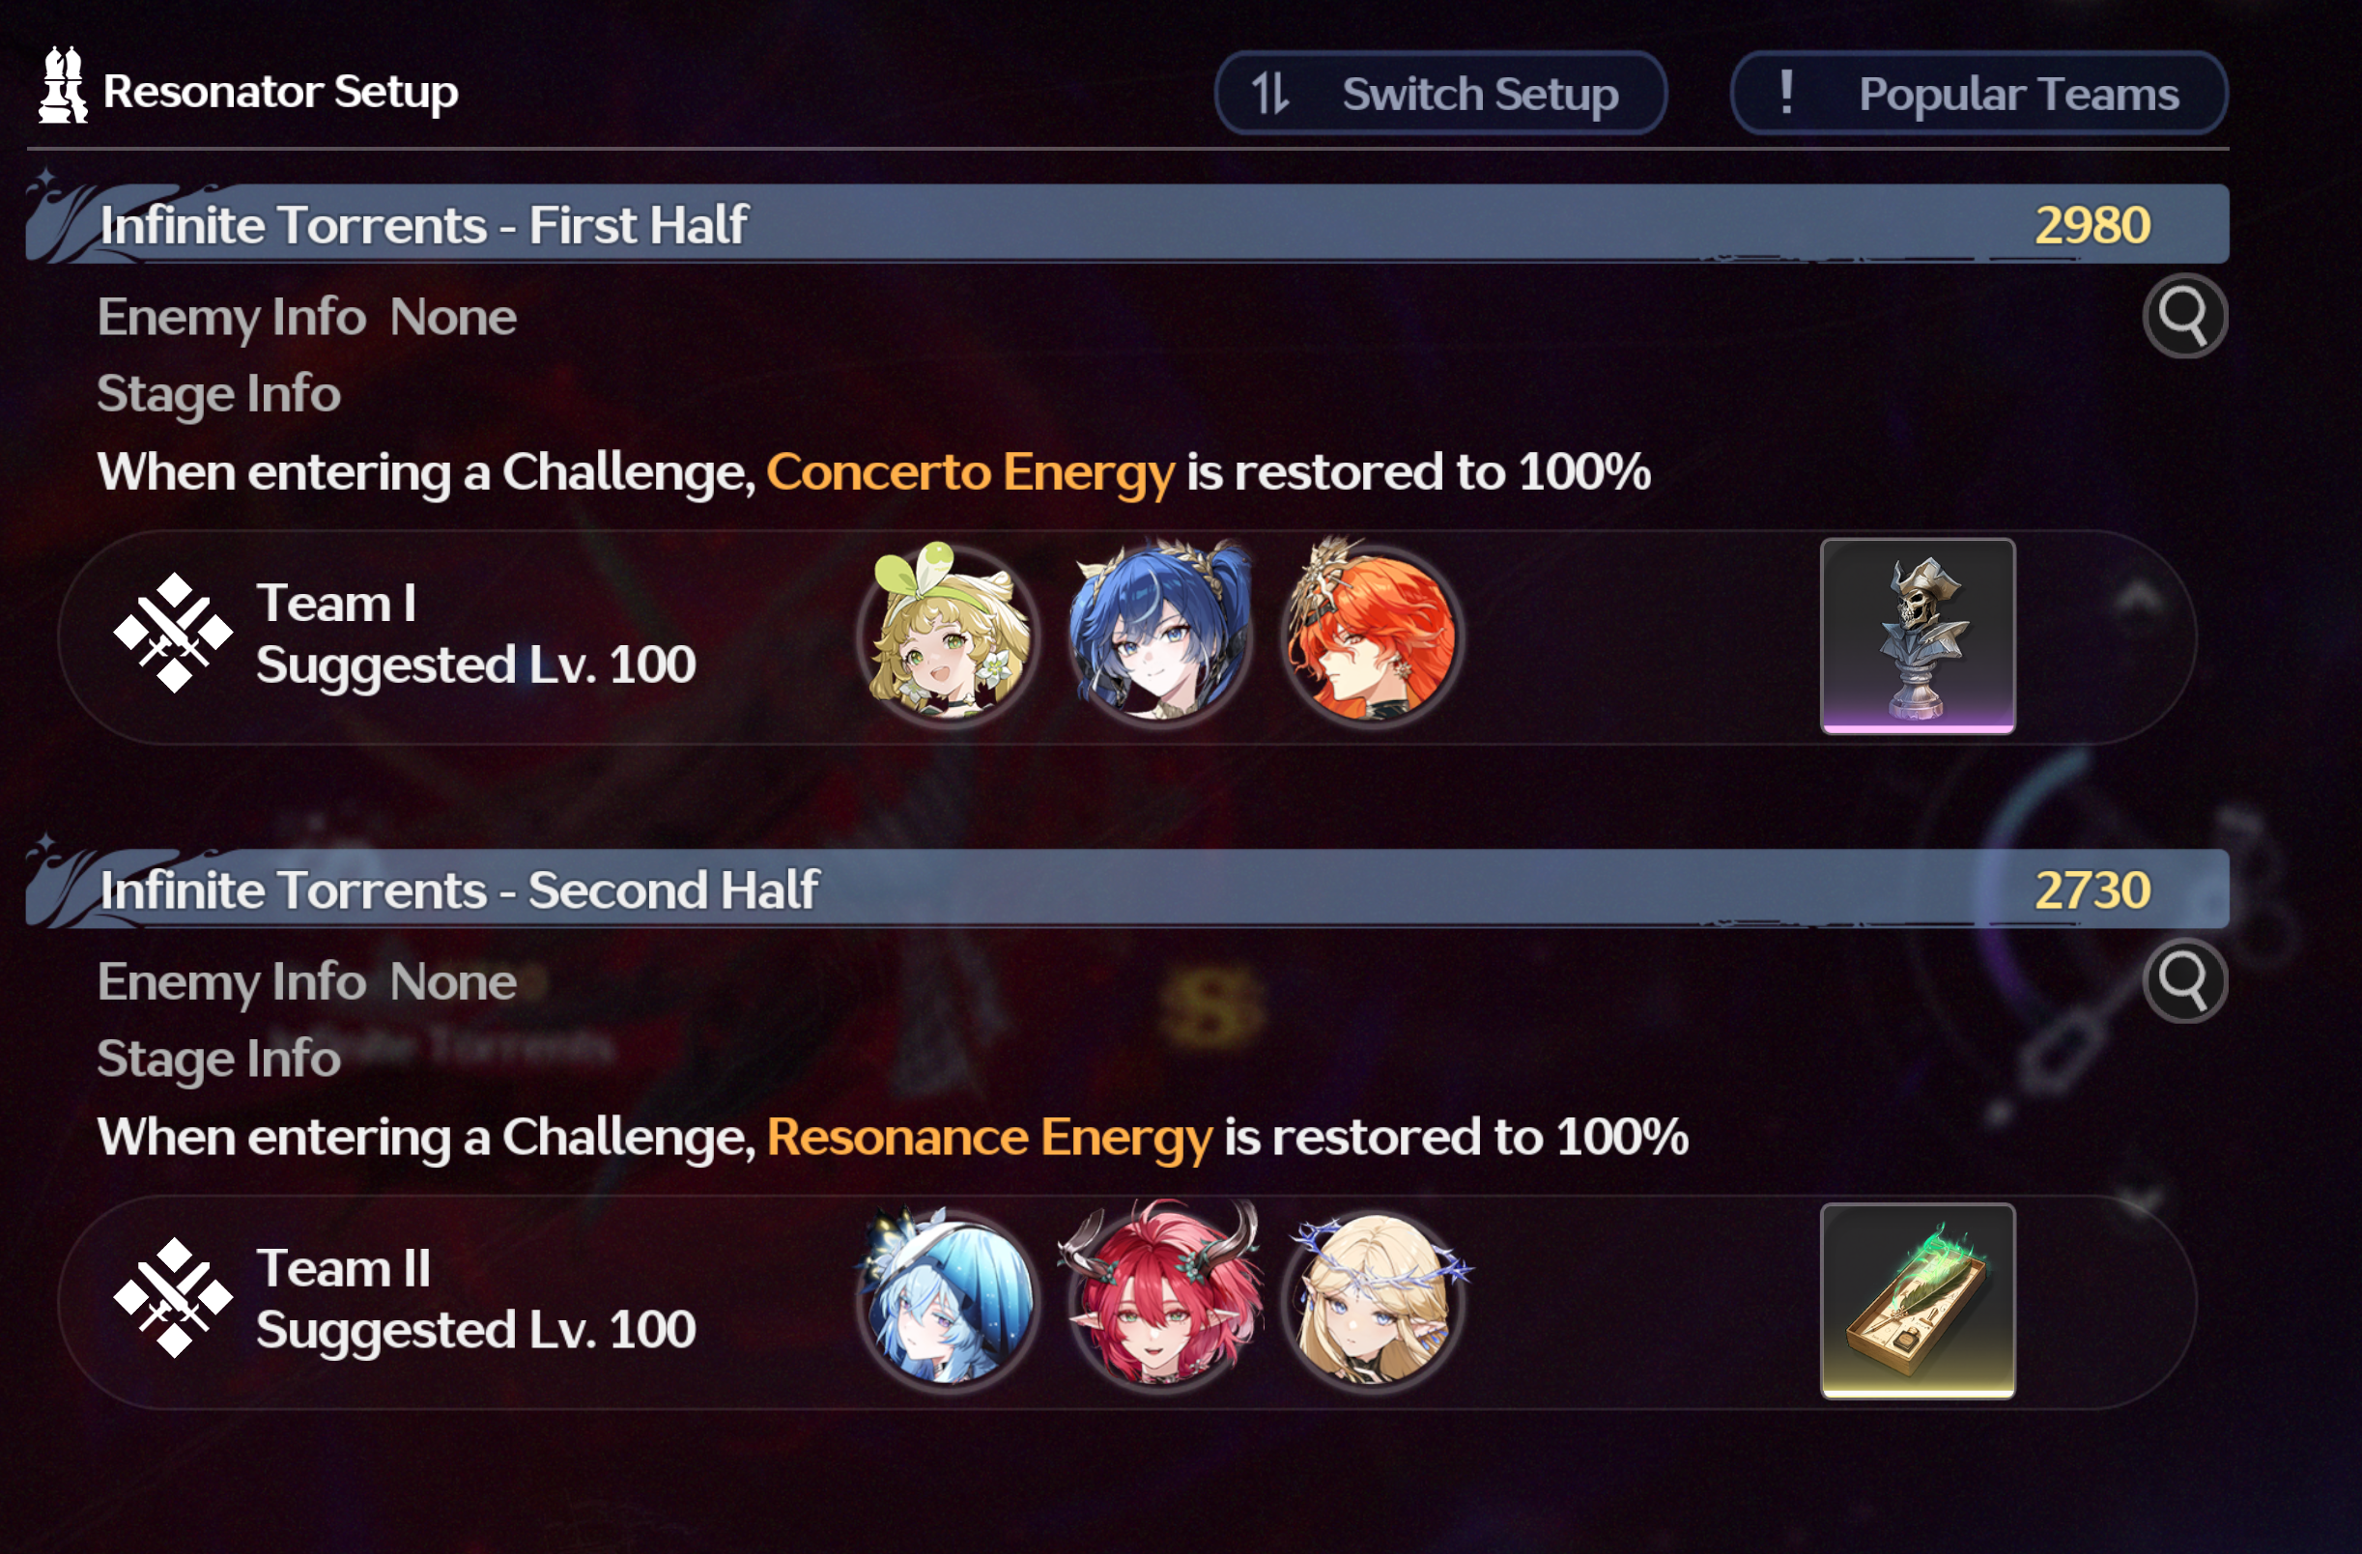Open the skull pirate bust token for Team I
Screen dimensions: 2362x1554
[1918, 636]
